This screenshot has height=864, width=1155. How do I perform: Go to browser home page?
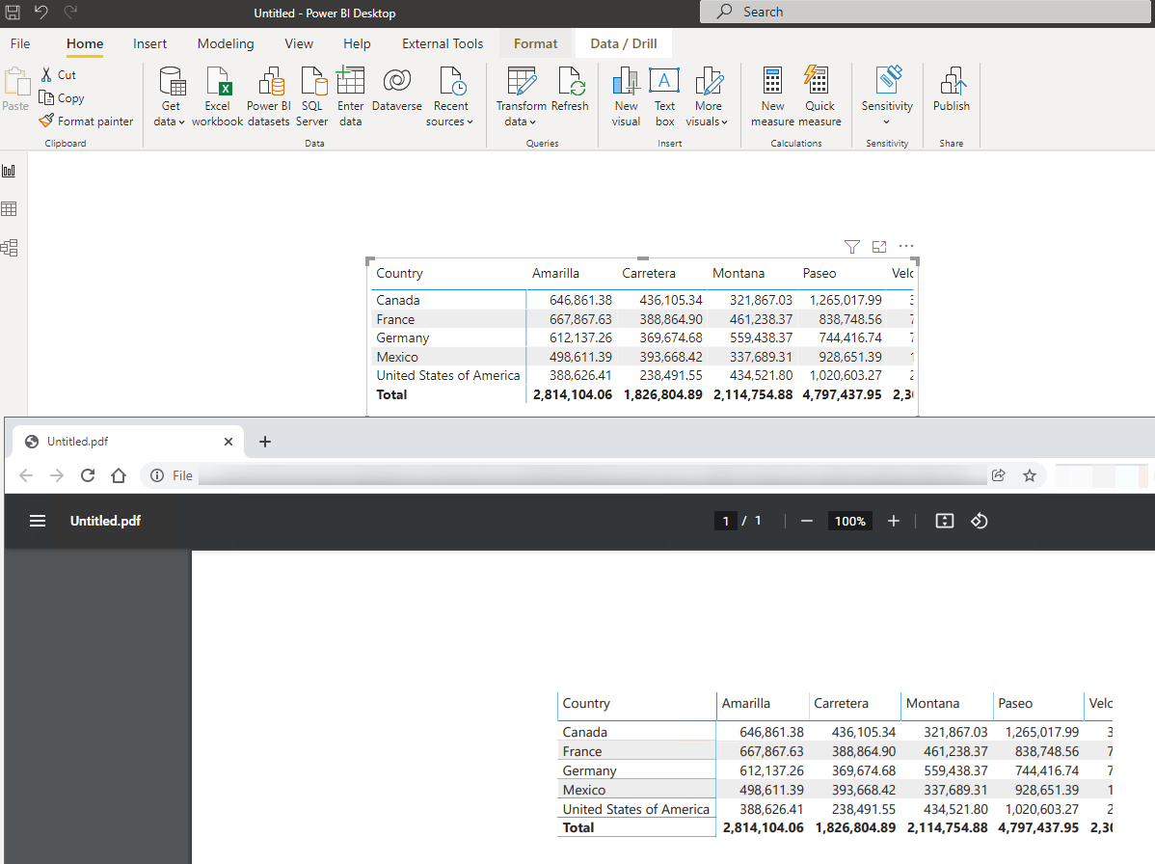pos(119,475)
